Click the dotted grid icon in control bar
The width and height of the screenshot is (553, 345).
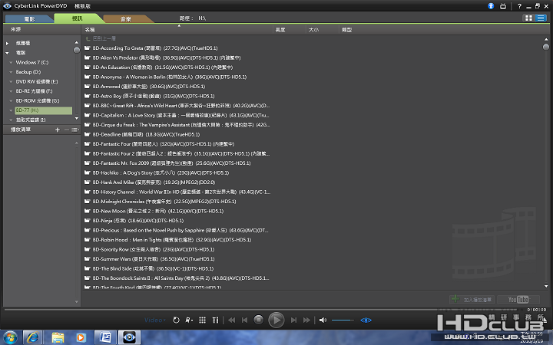pos(202,320)
